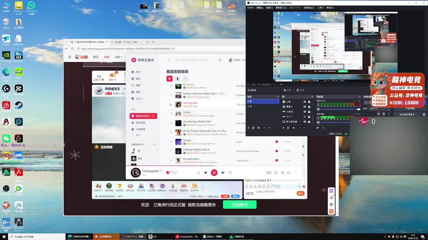Hide the 心跳 source in OBS
The width and height of the screenshot is (428, 240).
305,102
